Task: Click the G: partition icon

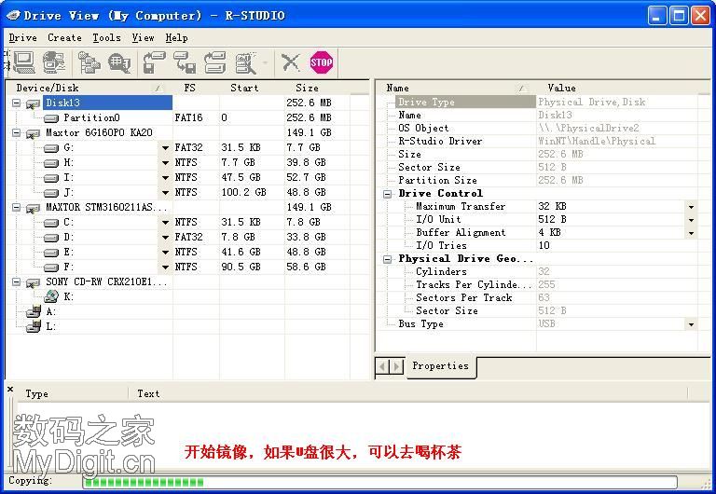Action: (51, 148)
